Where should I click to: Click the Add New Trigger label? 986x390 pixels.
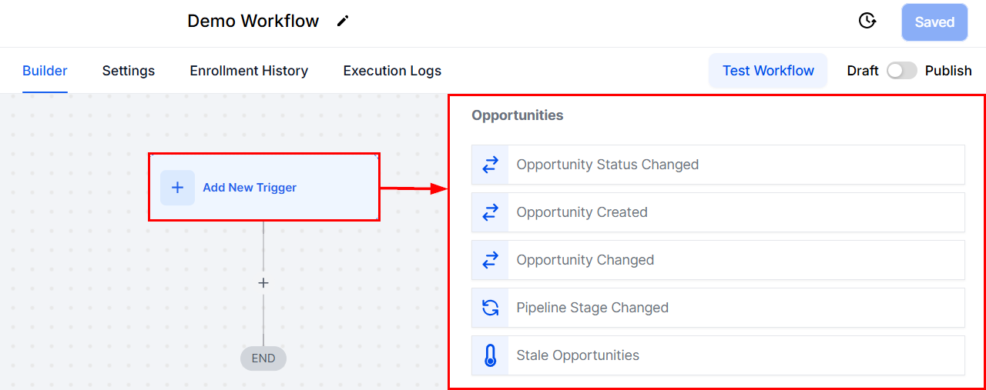point(250,188)
